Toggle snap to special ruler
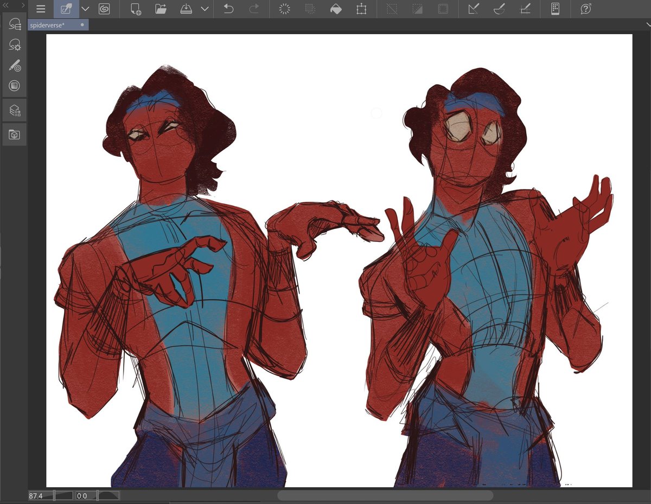Screen dimensions: 651x504 499,9
